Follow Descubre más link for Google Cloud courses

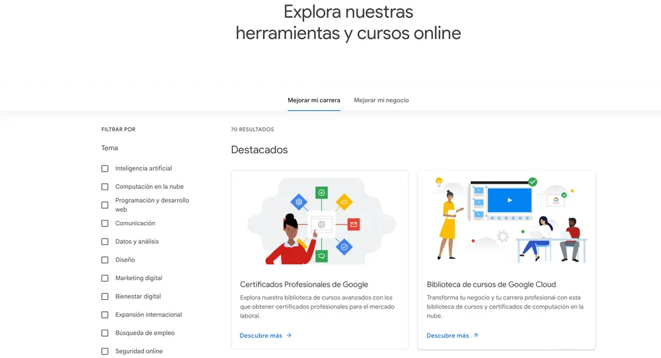click(447, 336)
